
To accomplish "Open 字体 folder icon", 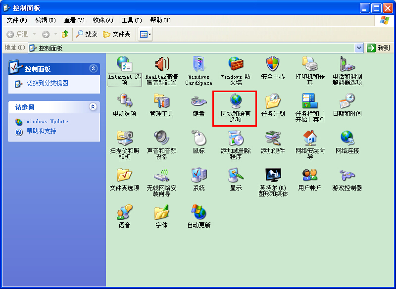I will [x=162, y=212].
